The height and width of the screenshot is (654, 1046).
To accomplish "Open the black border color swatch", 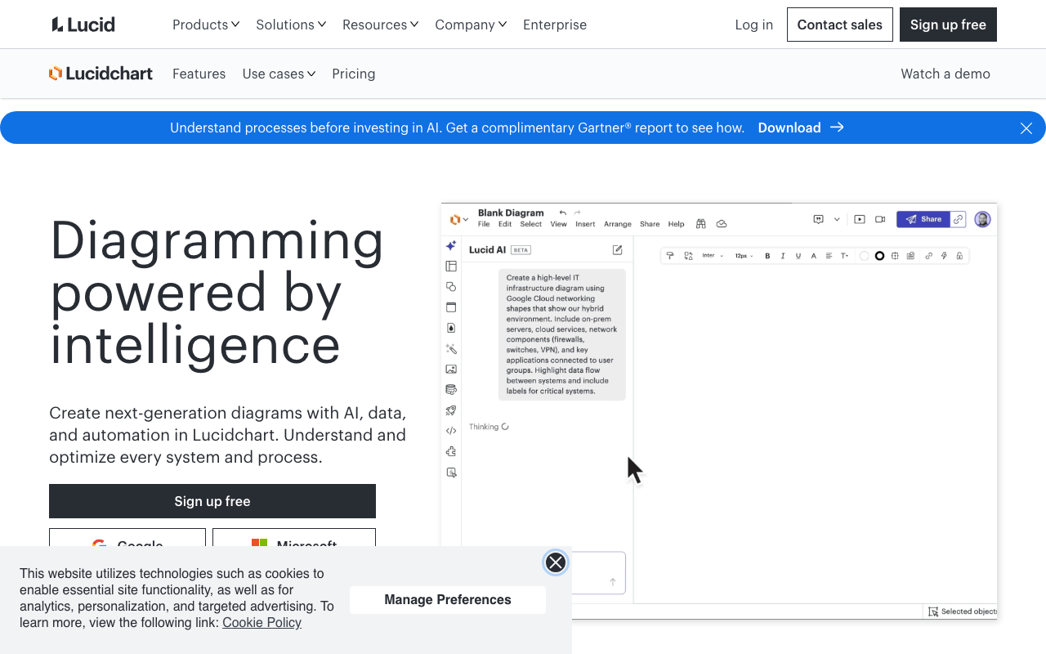I will [x=879, y=256].
